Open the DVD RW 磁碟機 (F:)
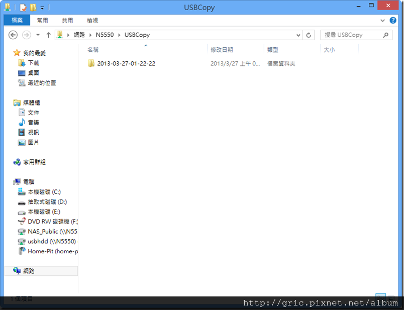The image size is (404, 310). point(53,222)
